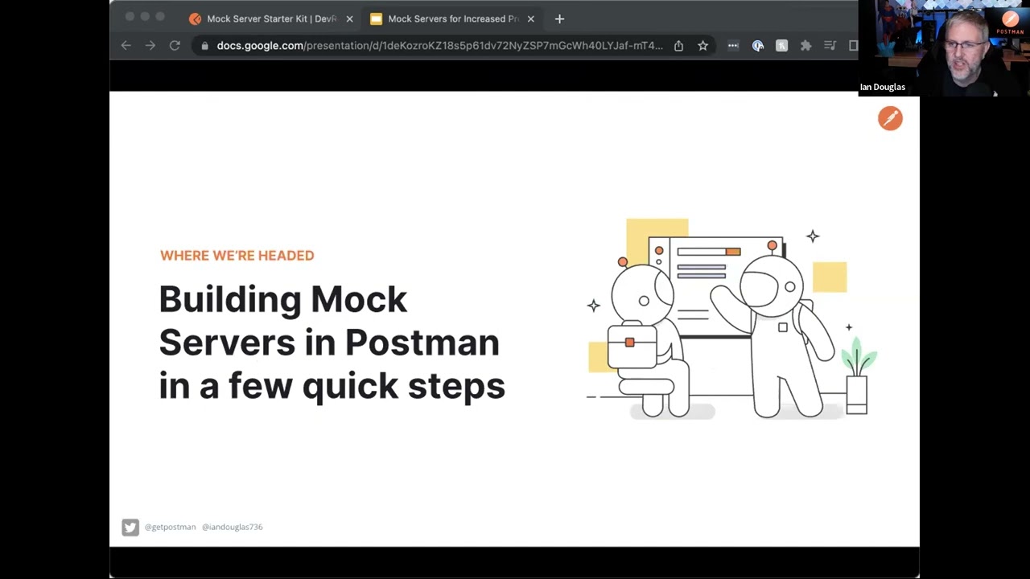Click the password manager extension icon

point(757,46)
